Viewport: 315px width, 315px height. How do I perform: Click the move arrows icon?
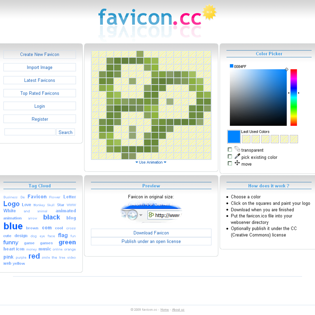point(237,163)
